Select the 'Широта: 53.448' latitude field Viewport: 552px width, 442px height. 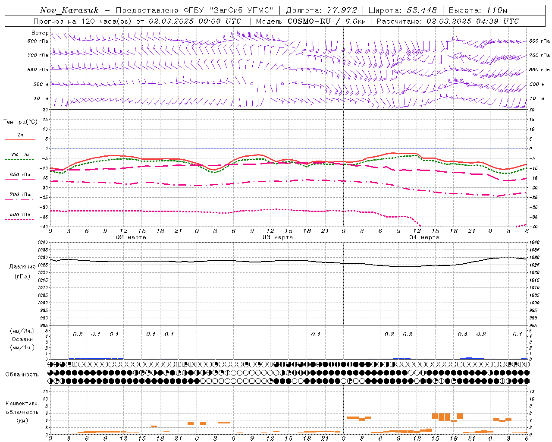(403, 10)
